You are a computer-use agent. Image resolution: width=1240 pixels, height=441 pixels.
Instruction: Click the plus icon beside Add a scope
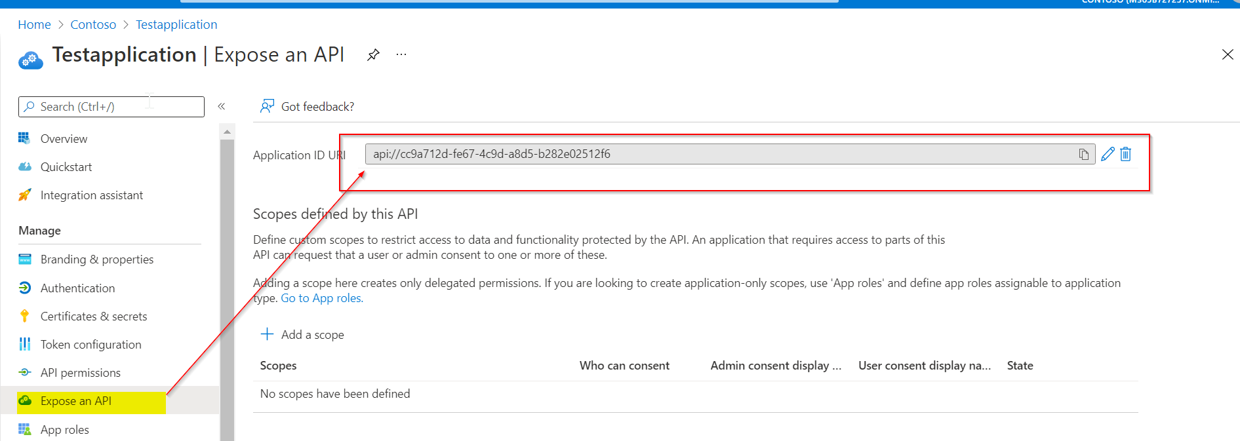pos(267,334)
